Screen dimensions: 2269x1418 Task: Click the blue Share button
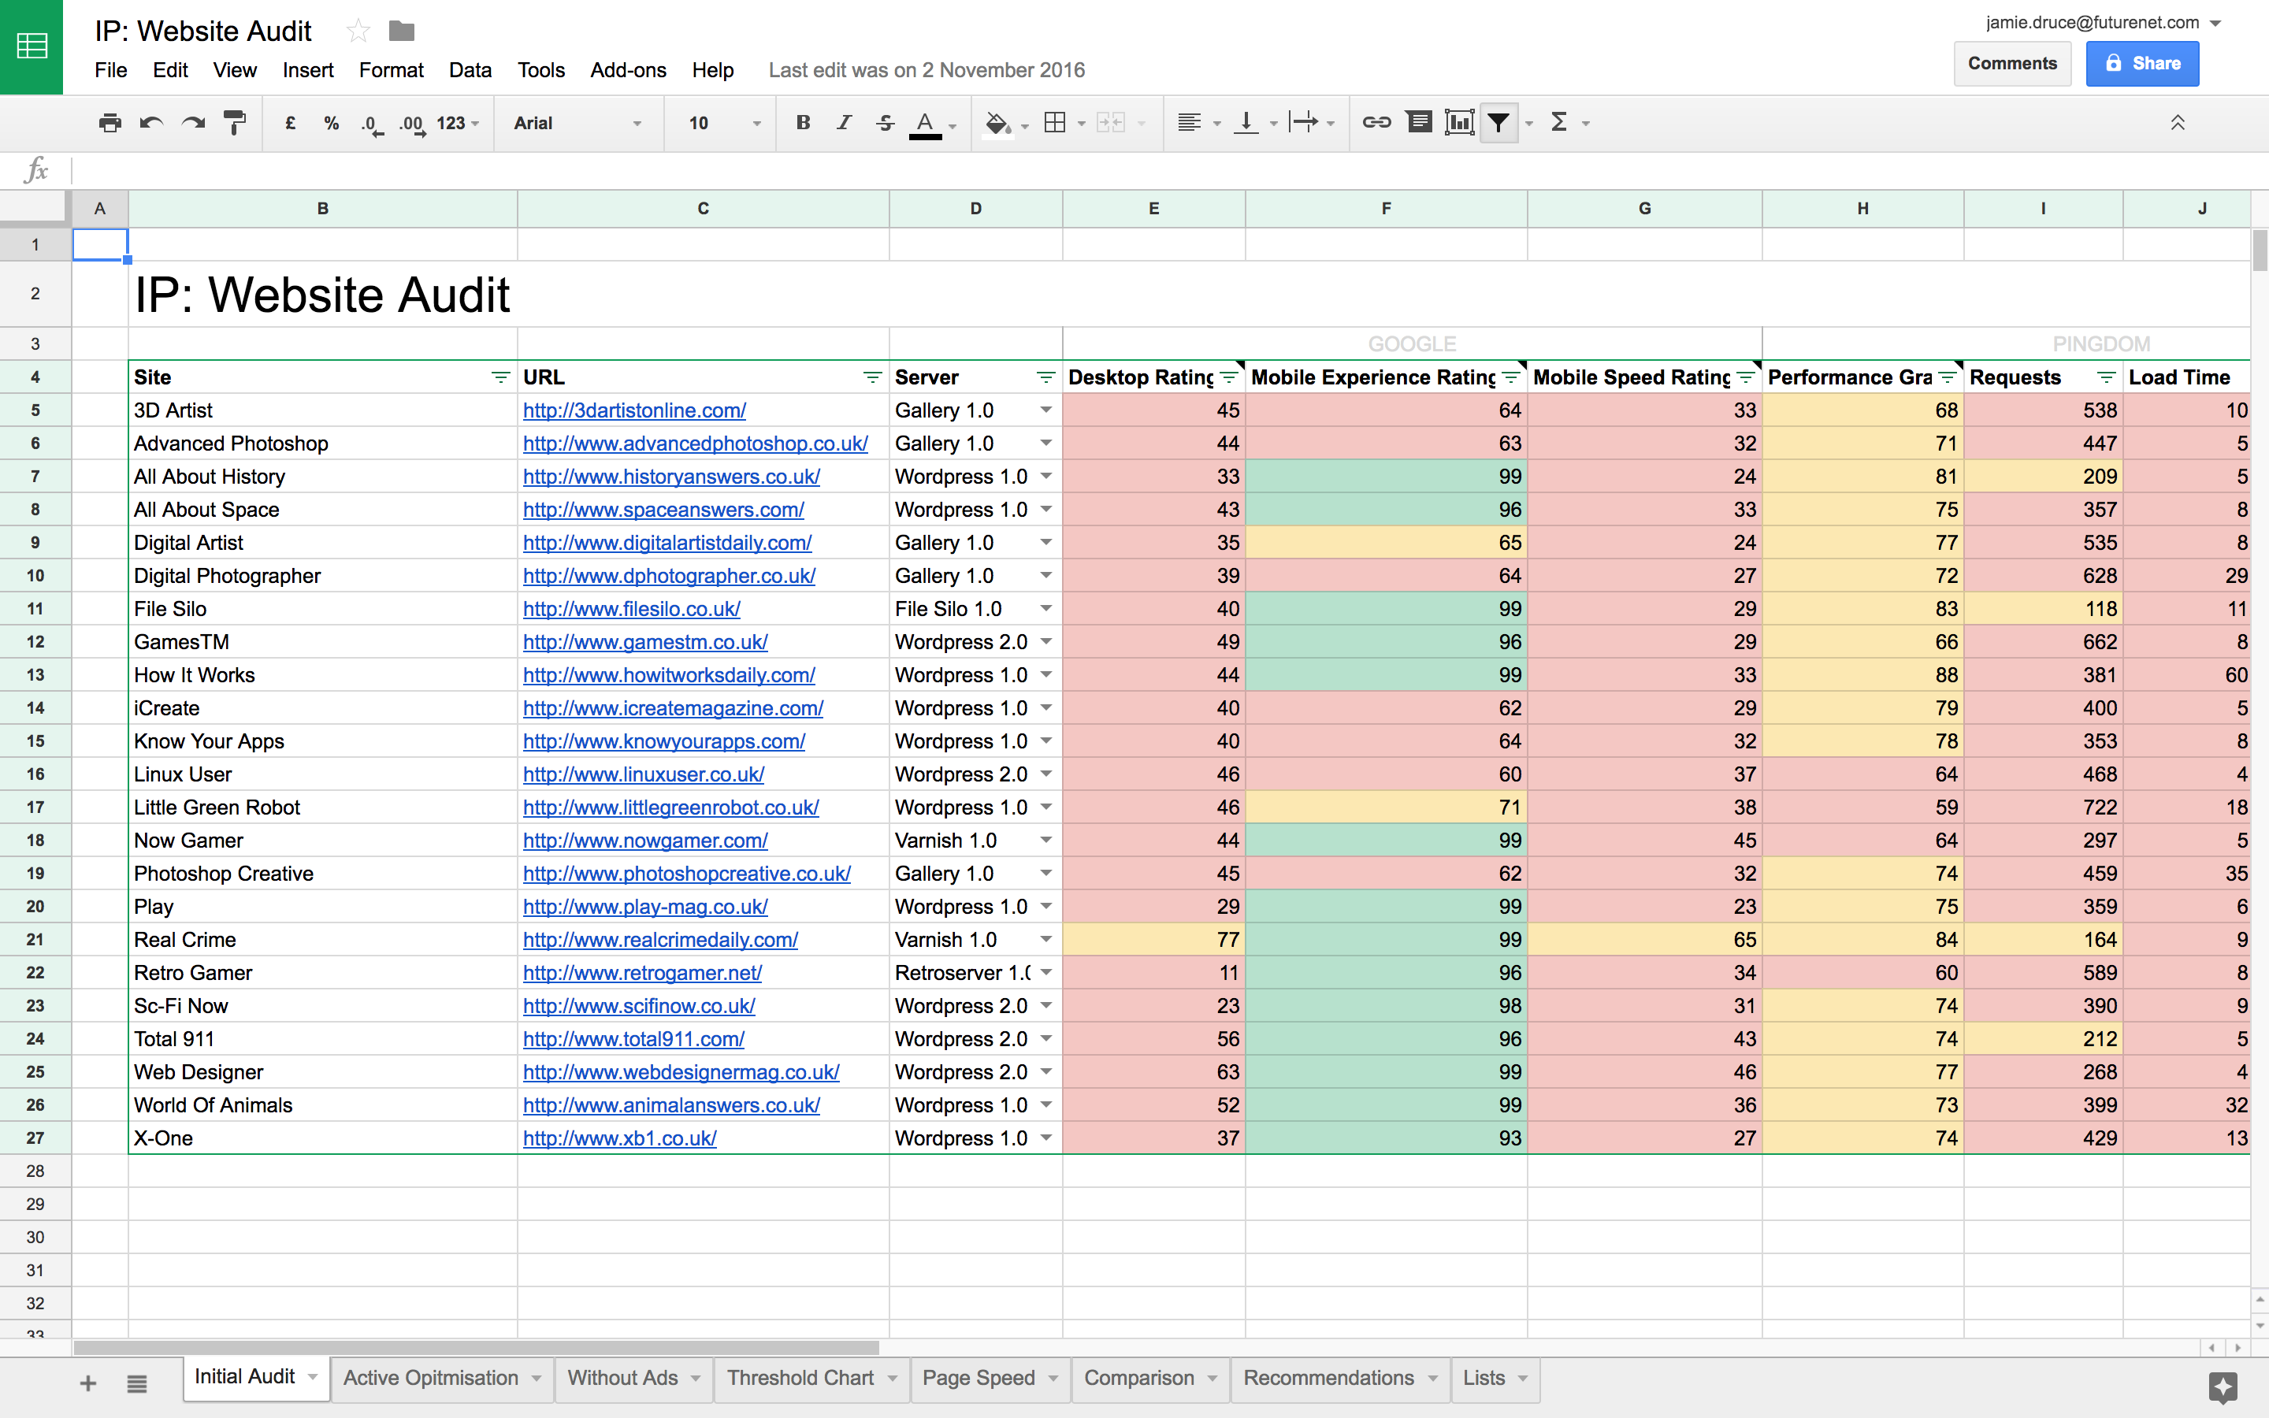[x=2142, y=64]
